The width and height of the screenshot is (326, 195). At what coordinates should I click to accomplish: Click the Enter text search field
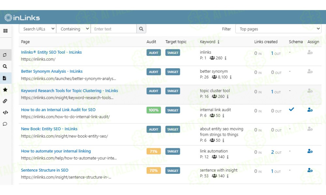113,29
